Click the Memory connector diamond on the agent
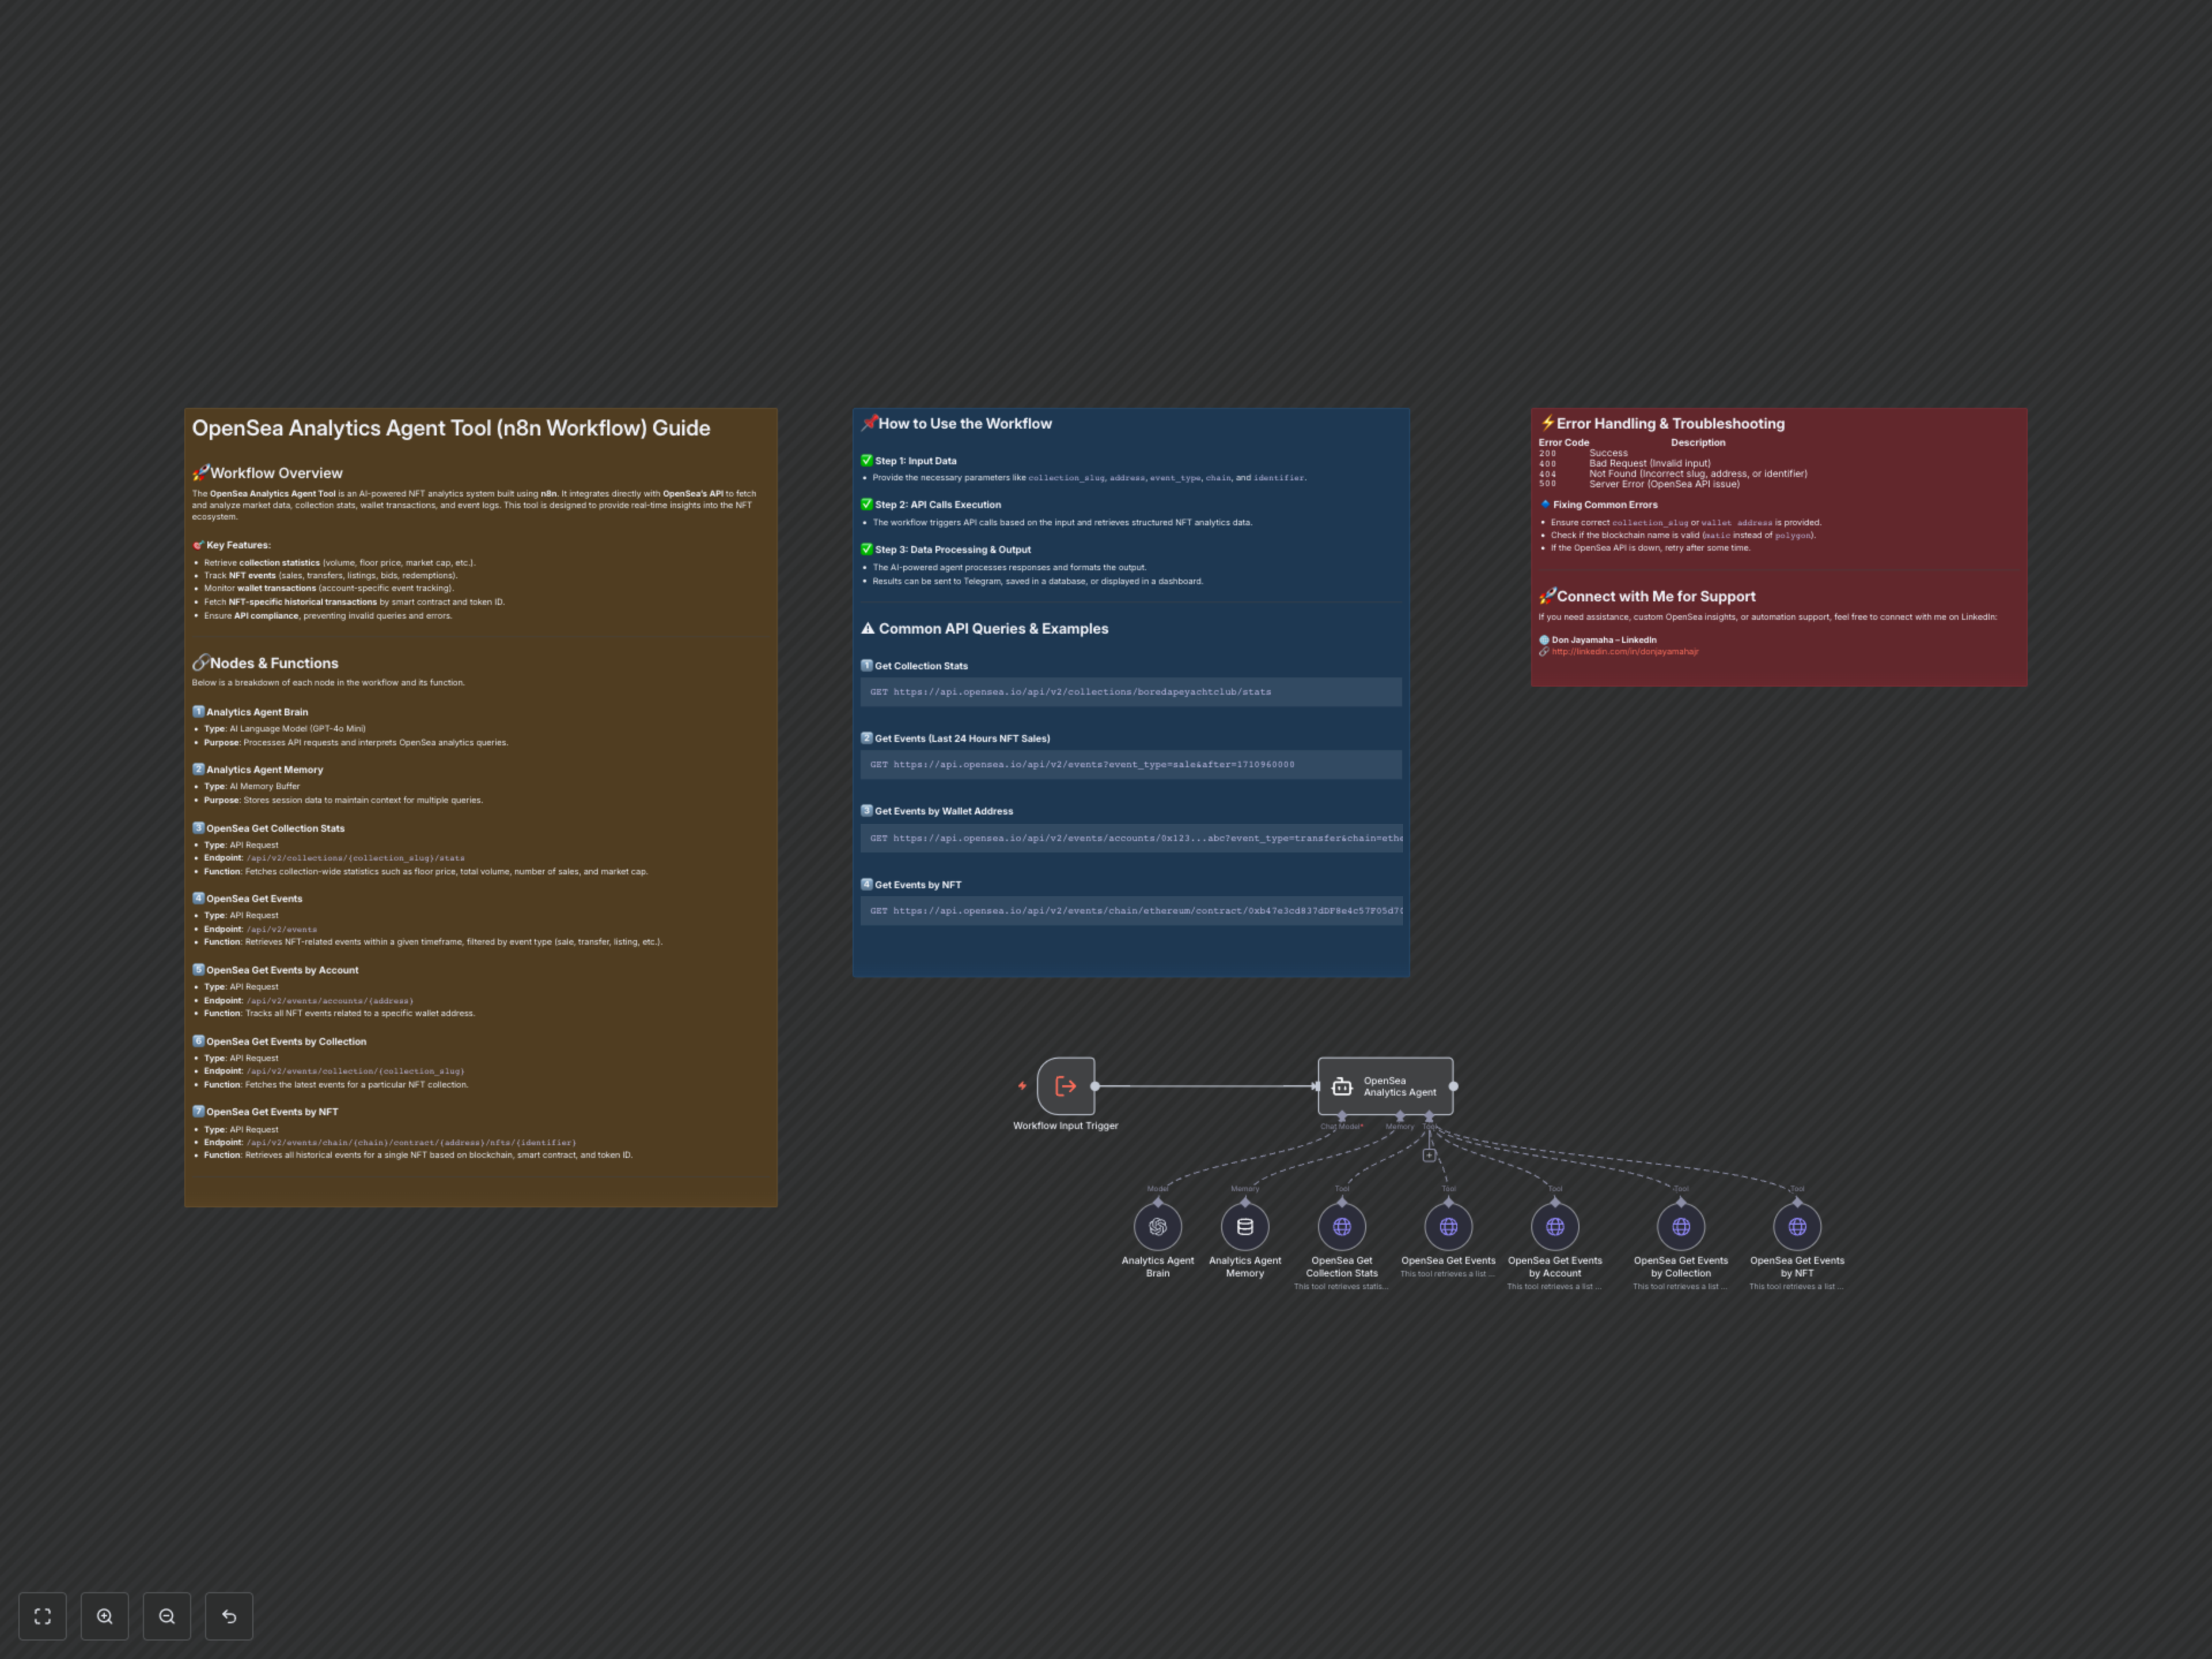 (x=1401, y=1116)
